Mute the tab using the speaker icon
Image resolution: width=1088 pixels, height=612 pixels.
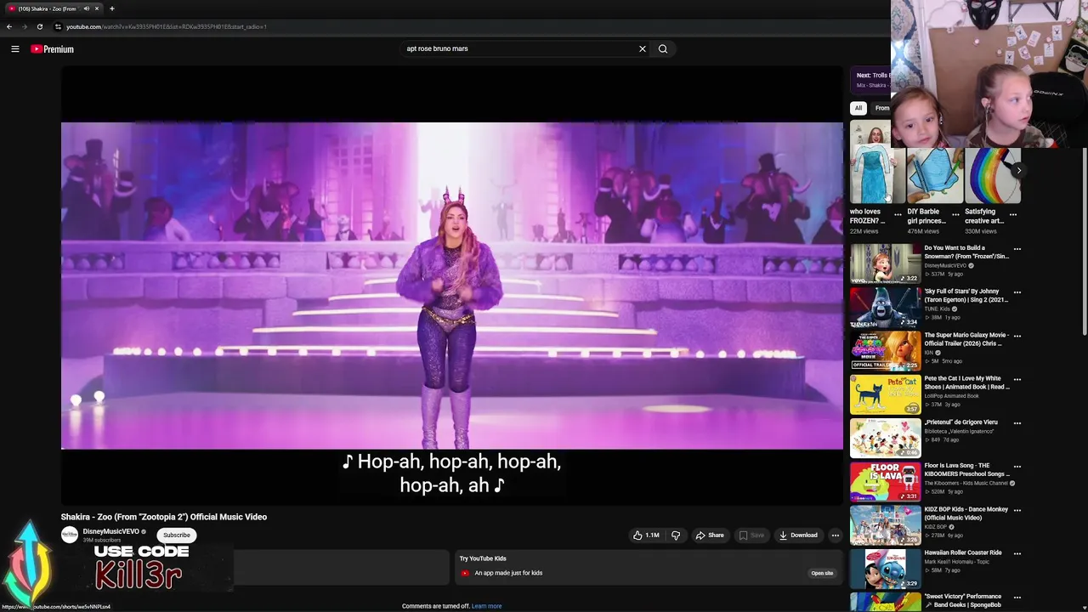point(87,8)
